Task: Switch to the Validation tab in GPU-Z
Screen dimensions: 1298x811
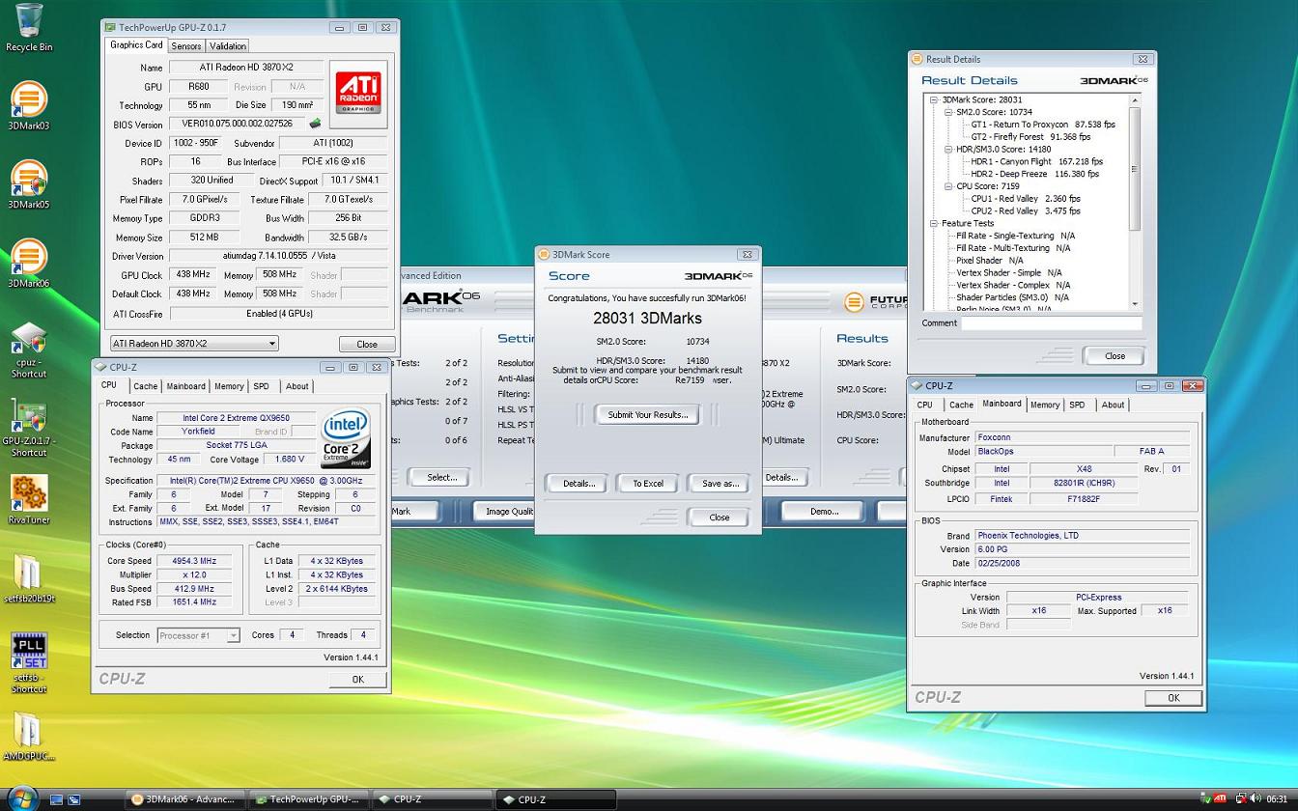Action: pyautogui.click(x=227, y=46)
